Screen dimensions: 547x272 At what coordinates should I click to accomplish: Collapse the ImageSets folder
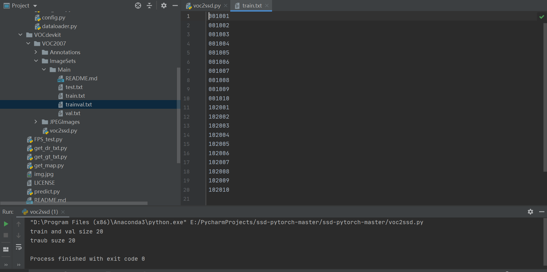click(x=36, y=61)
